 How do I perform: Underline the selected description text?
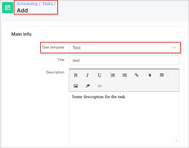[x=99, y=75]
